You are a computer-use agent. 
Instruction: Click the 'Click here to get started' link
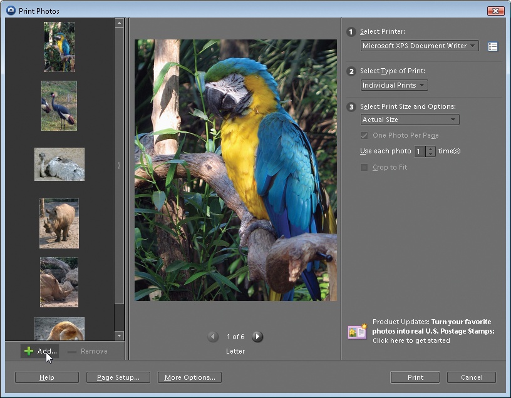click(x=411, y=340)
